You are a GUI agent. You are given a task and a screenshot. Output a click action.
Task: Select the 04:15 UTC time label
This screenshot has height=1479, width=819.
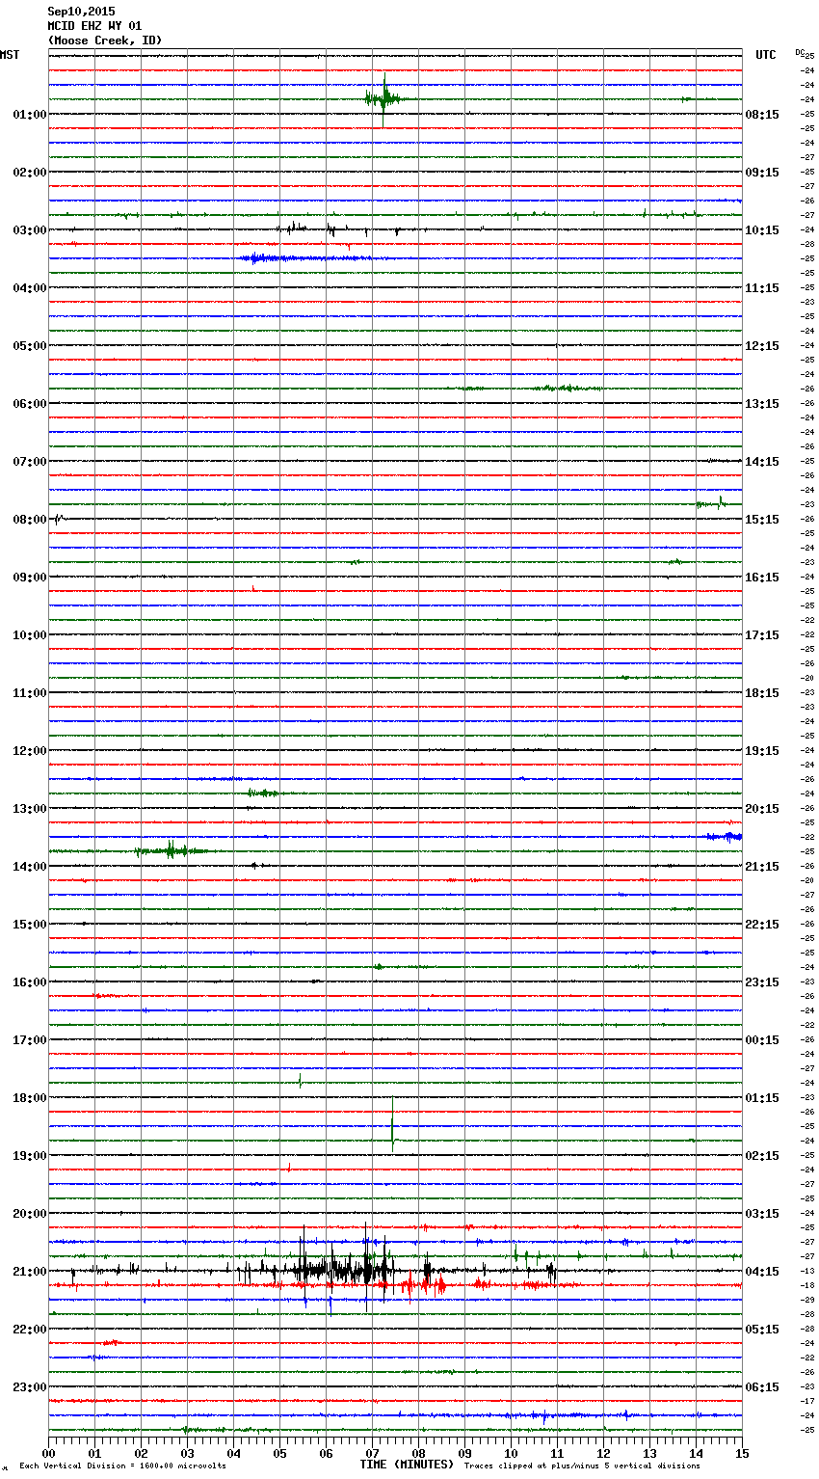[761, 1272]
